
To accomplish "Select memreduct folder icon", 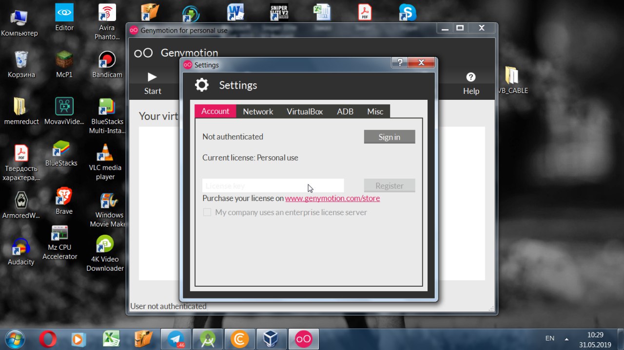I will point(21,111).
